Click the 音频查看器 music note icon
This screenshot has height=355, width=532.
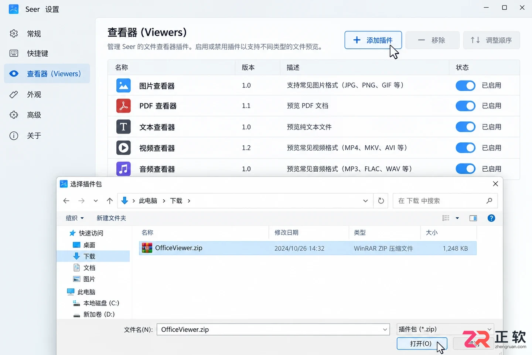[x=123, y=169]
